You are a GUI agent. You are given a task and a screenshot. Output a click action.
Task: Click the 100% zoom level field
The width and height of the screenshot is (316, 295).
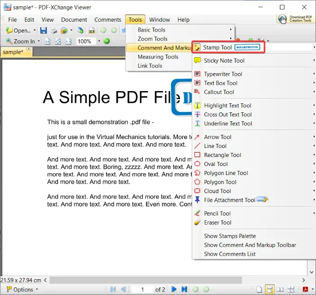click(x=86, y=41)
